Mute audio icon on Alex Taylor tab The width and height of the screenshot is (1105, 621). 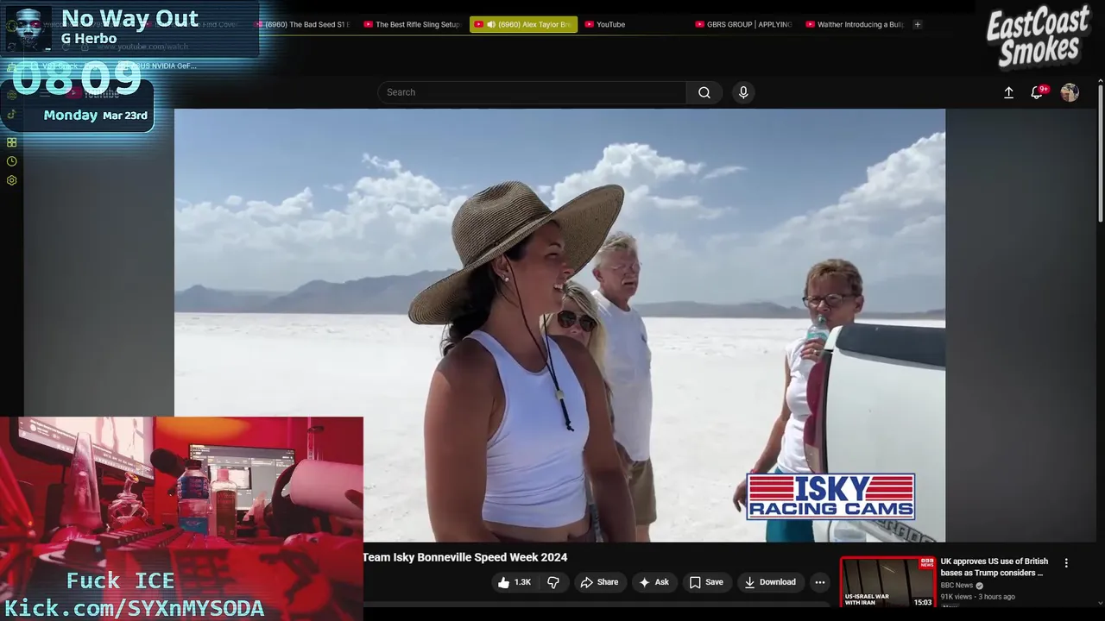[490, 24]
